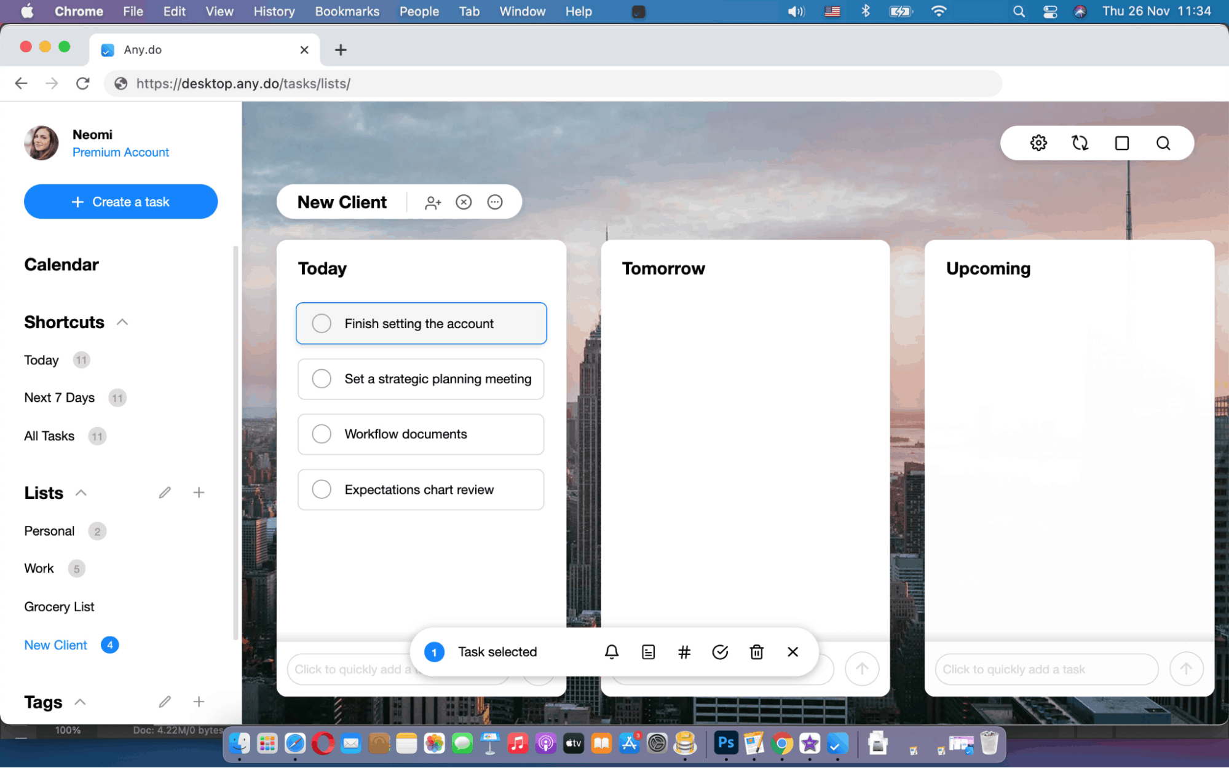Collapse the Shortcuts section
The height and width of the screenshot is (768, 1229).
122,322
